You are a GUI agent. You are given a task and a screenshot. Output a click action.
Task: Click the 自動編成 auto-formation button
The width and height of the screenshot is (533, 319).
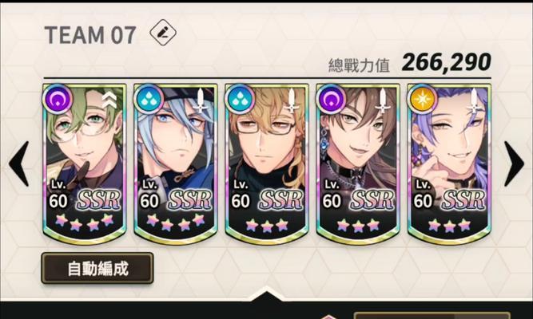point(97,268)
